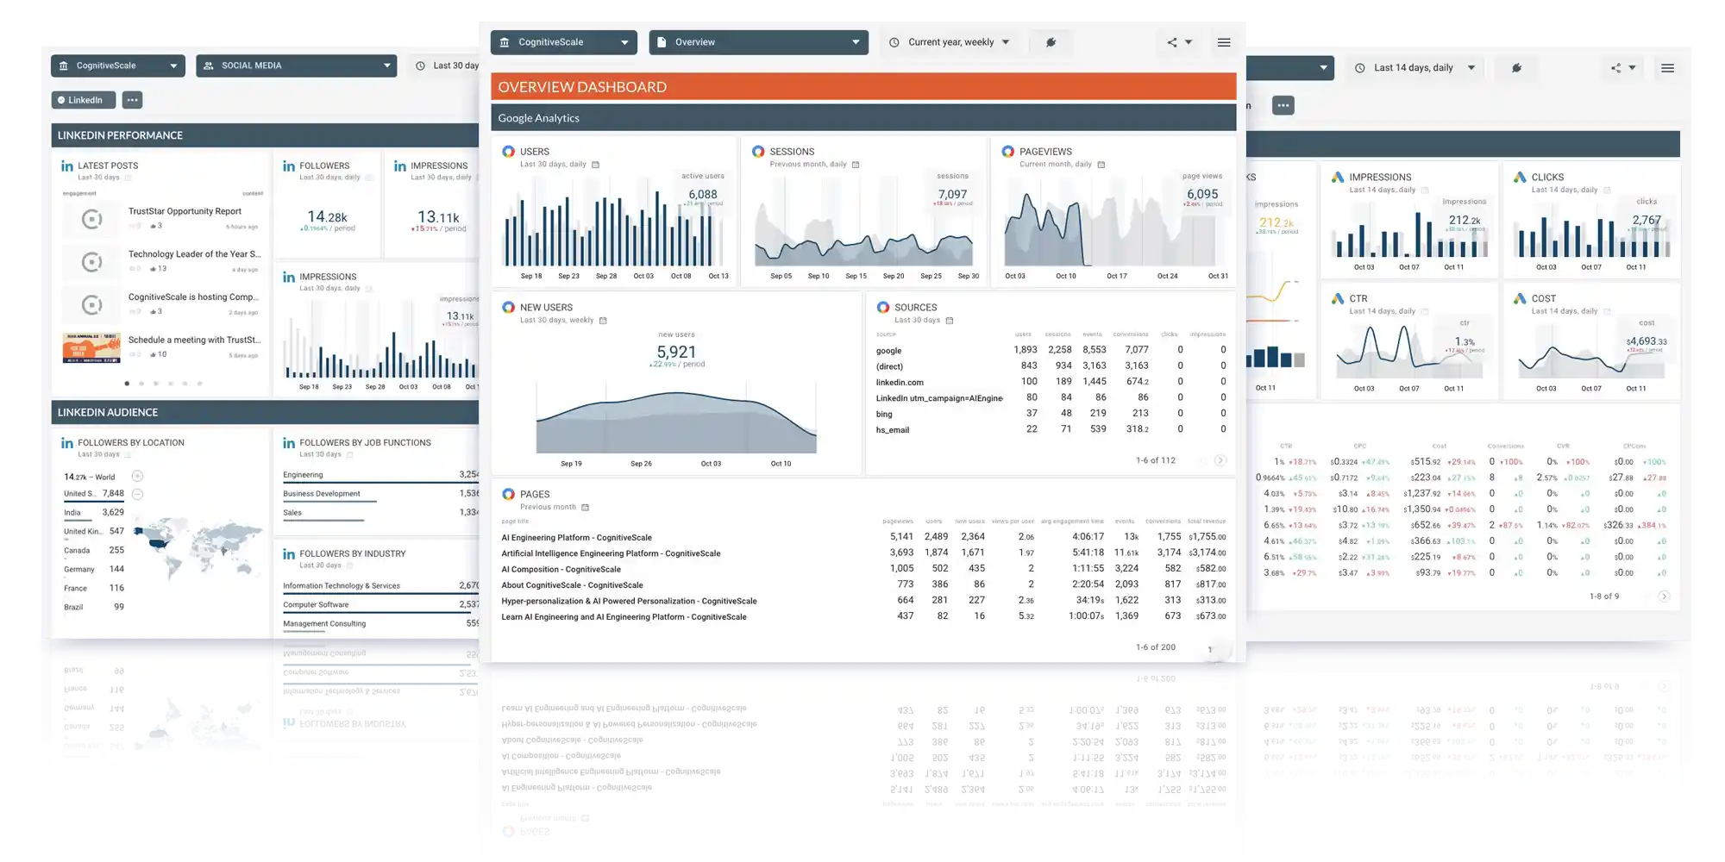Viewport: 1725px width, 862px height.
Task: Select sixth carousel dot under Latest Posts
Action: 199,384
